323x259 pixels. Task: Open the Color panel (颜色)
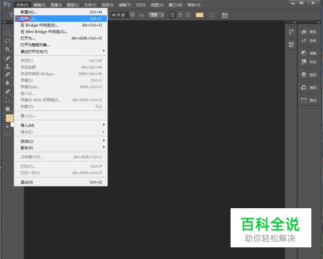(x=309, y=32)
